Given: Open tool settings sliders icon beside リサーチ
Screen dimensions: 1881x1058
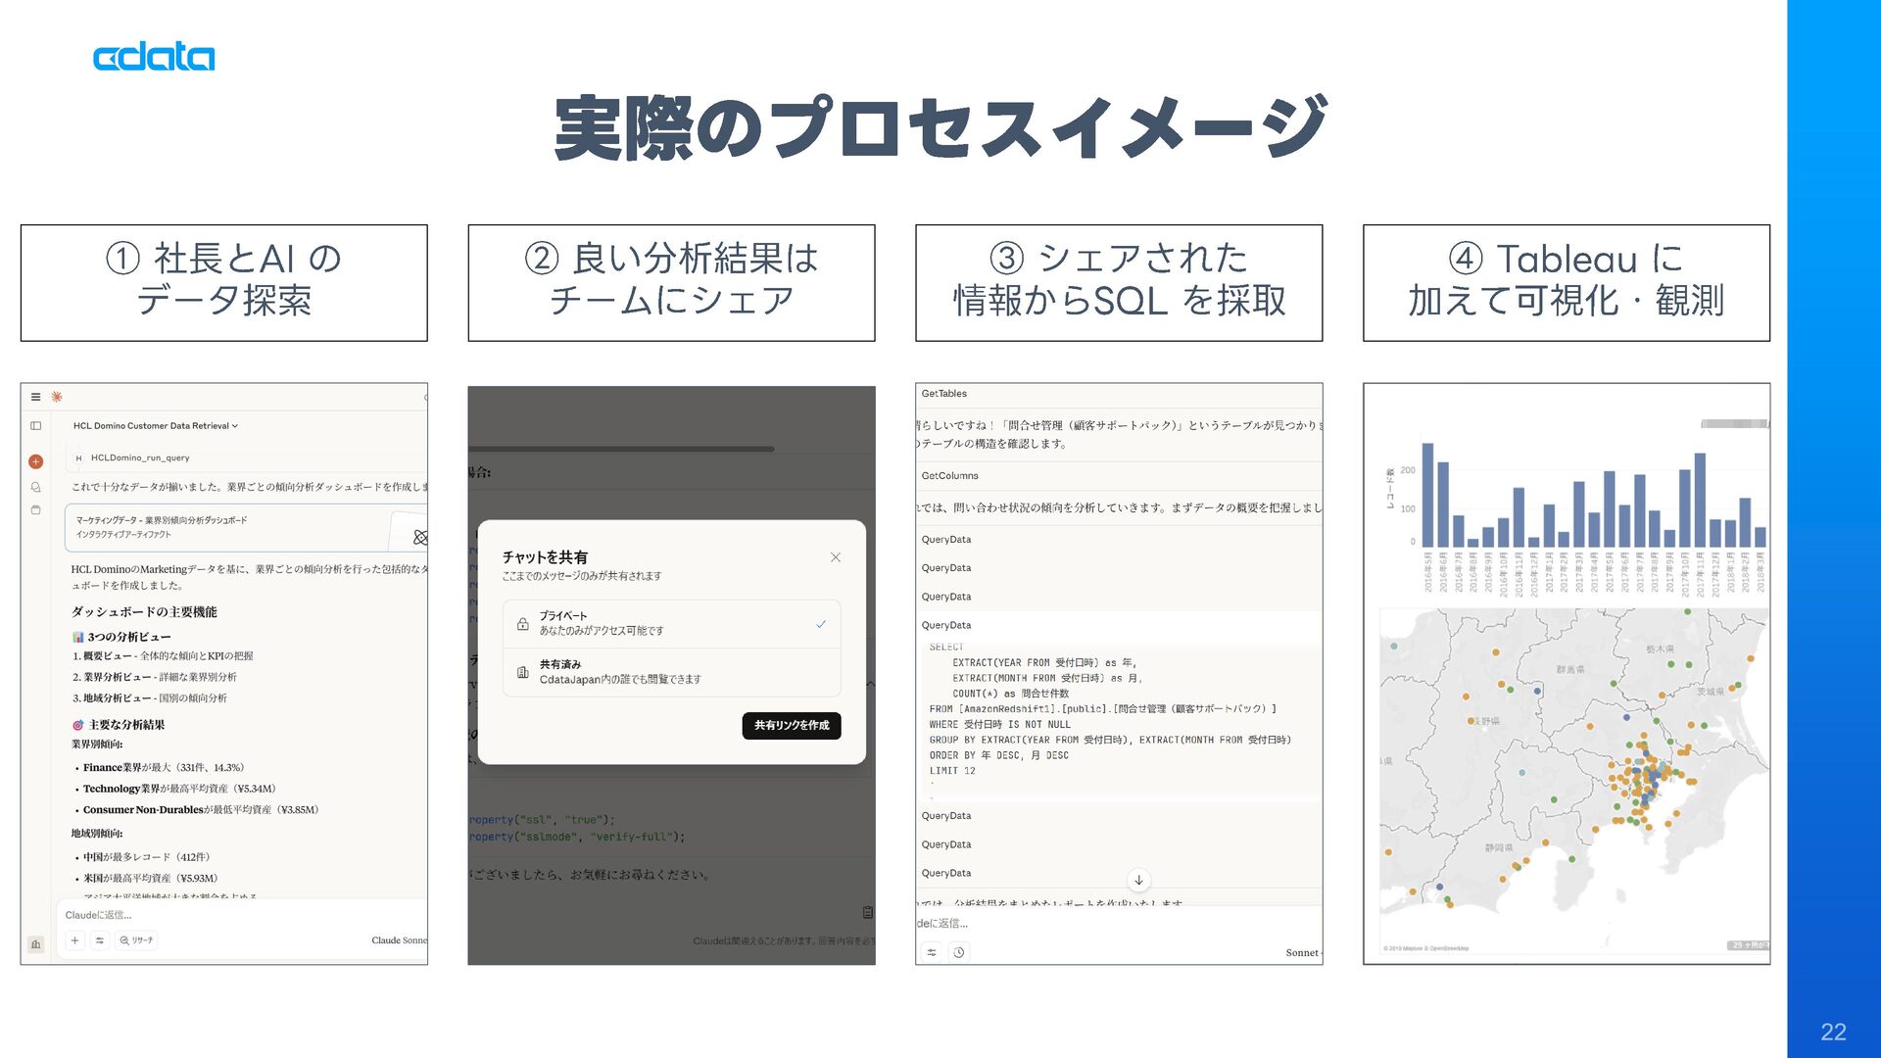Looking at the screenshot, I should [99, 940].
